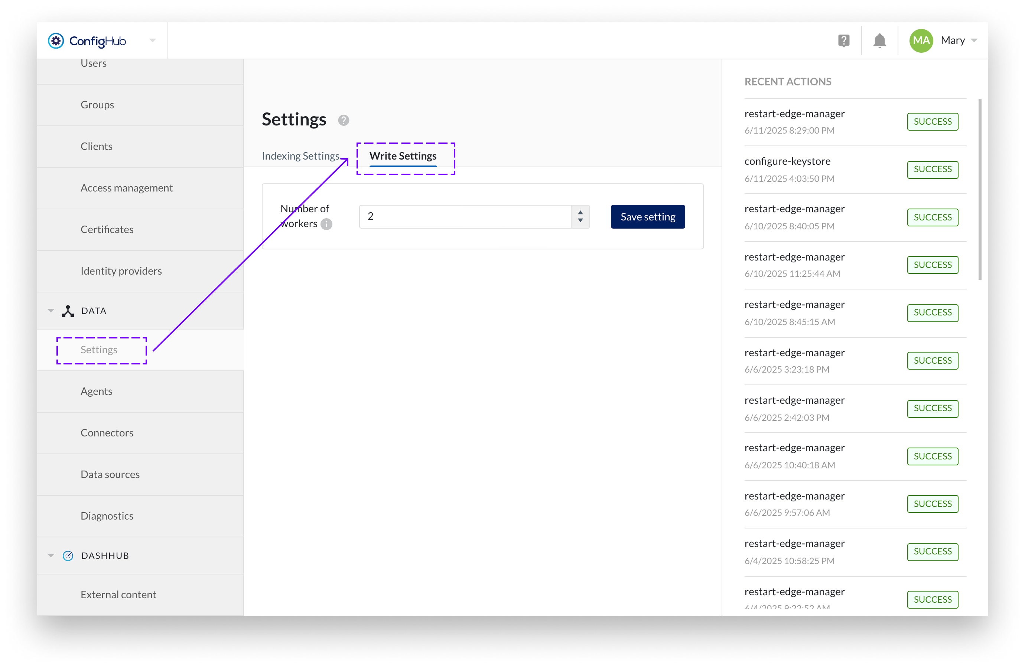1025x668 pixels.
Task: Open the notifications bell
Action: pos(880,40)
